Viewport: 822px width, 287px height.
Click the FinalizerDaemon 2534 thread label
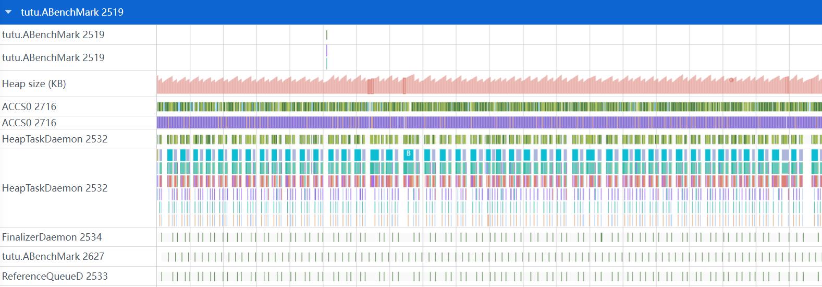[52, 237]
